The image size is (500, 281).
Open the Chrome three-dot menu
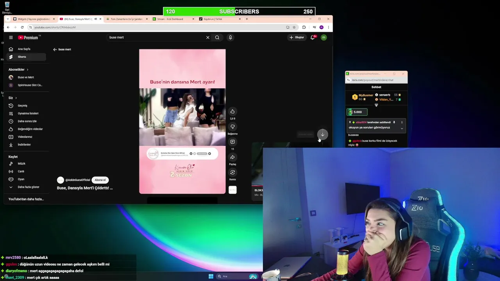click(x=329, y=27)
